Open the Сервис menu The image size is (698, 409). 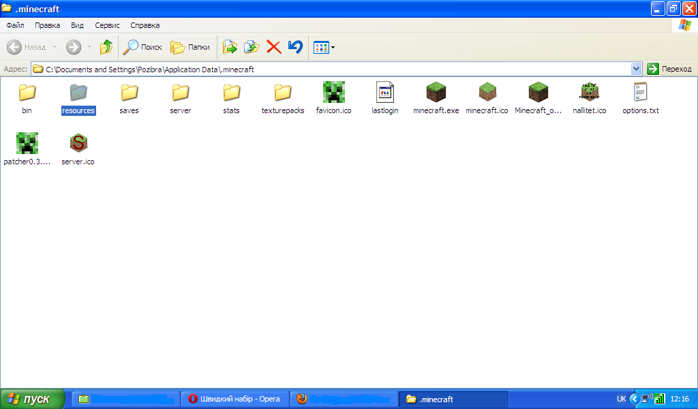[x=107, y=25]
